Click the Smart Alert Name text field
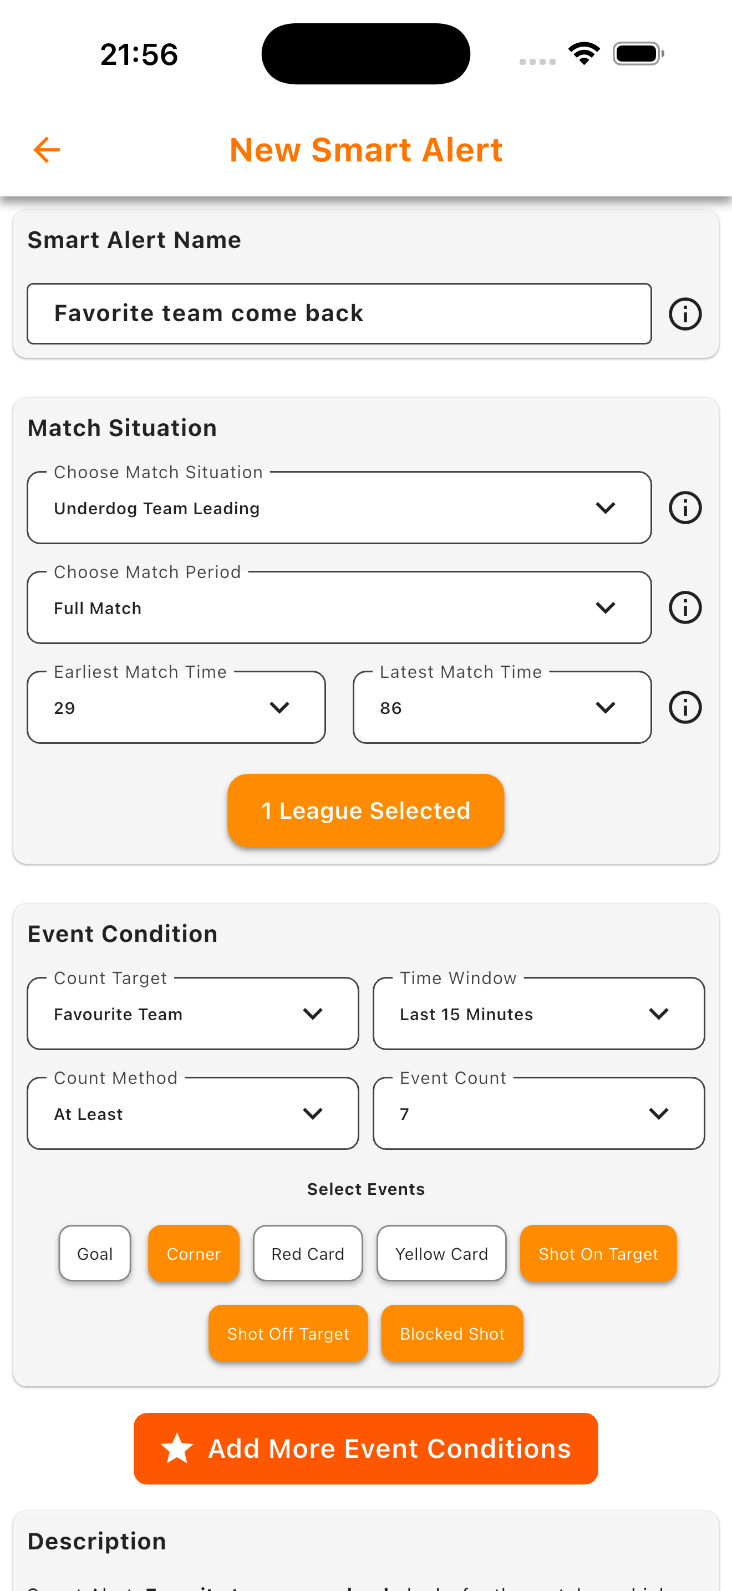Image resolution: width=732 pixels, height=1591 pixels. coord(339,313)
